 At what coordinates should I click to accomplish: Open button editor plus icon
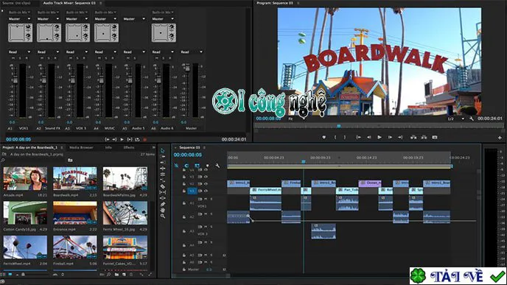point(500,138)
